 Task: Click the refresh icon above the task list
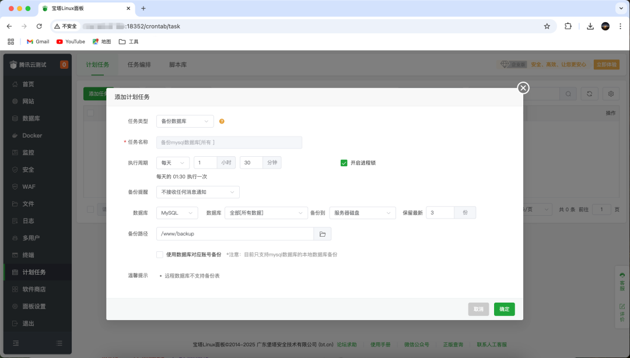pyautogui.click(x=589, y=93)
